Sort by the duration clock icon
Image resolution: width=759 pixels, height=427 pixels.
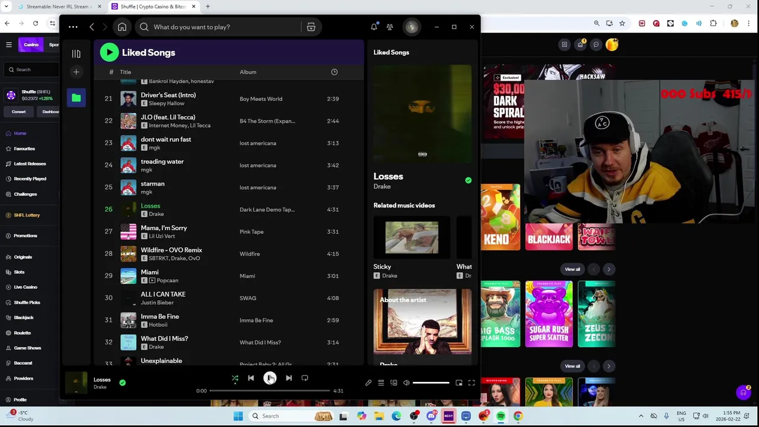[334, 72]
